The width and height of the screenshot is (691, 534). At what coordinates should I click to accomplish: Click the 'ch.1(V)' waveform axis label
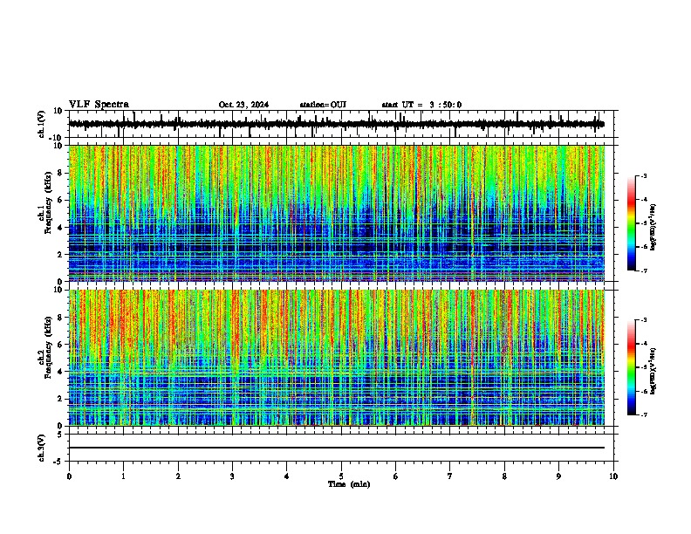(x=42, y=124)
